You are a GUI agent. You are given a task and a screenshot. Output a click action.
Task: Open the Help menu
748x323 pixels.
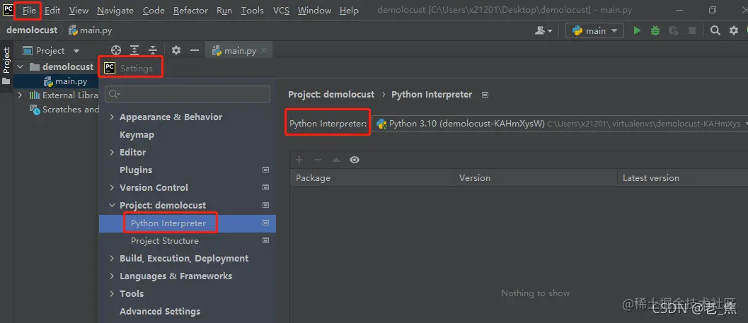click(349, 10)
